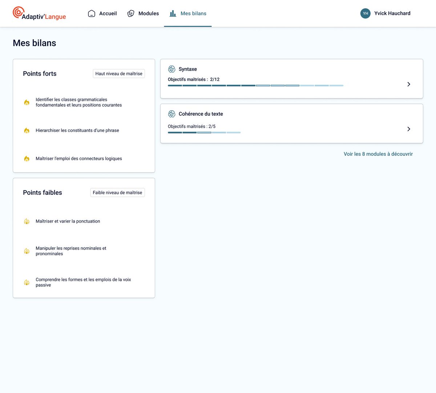This screenshot has width=436, height=393.
Task: Click the Haut niveau de maîtrise badge
Action: click(119, 74)
